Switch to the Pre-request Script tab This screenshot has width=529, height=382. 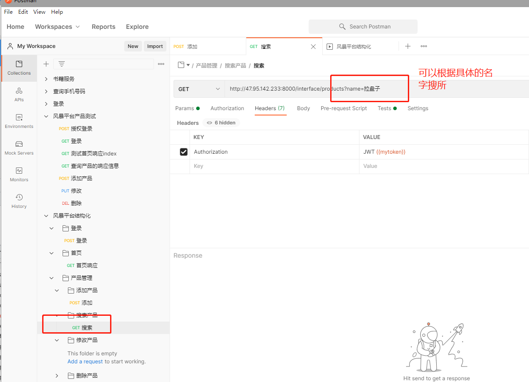343,108
